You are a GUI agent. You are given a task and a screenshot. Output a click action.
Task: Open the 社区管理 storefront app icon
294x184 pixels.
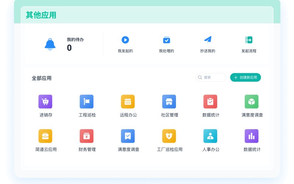(x=169, y=102)
